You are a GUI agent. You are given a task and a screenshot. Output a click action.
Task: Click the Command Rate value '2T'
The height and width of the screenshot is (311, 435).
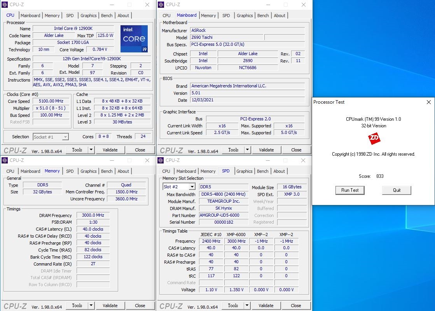(x=93, y=264)
